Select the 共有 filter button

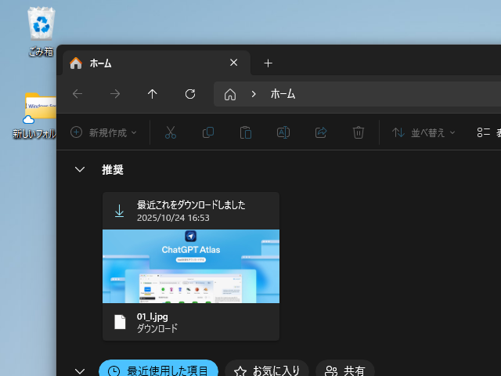tap(345, 369)
